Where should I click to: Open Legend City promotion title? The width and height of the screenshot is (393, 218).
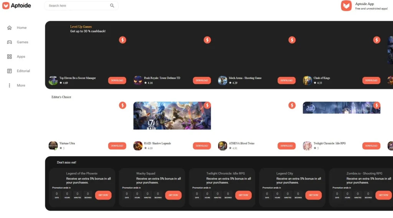[x=284, y=173]
